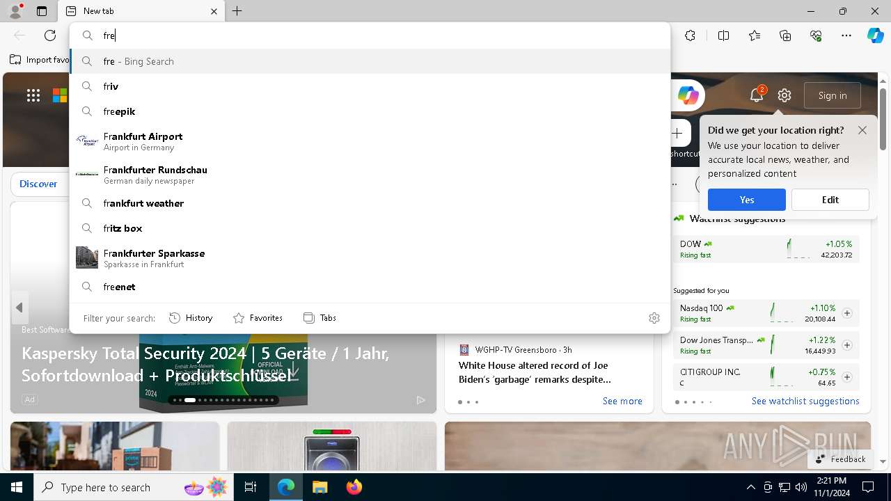Click See more under news card
The image size is (891, 501).
622,401
